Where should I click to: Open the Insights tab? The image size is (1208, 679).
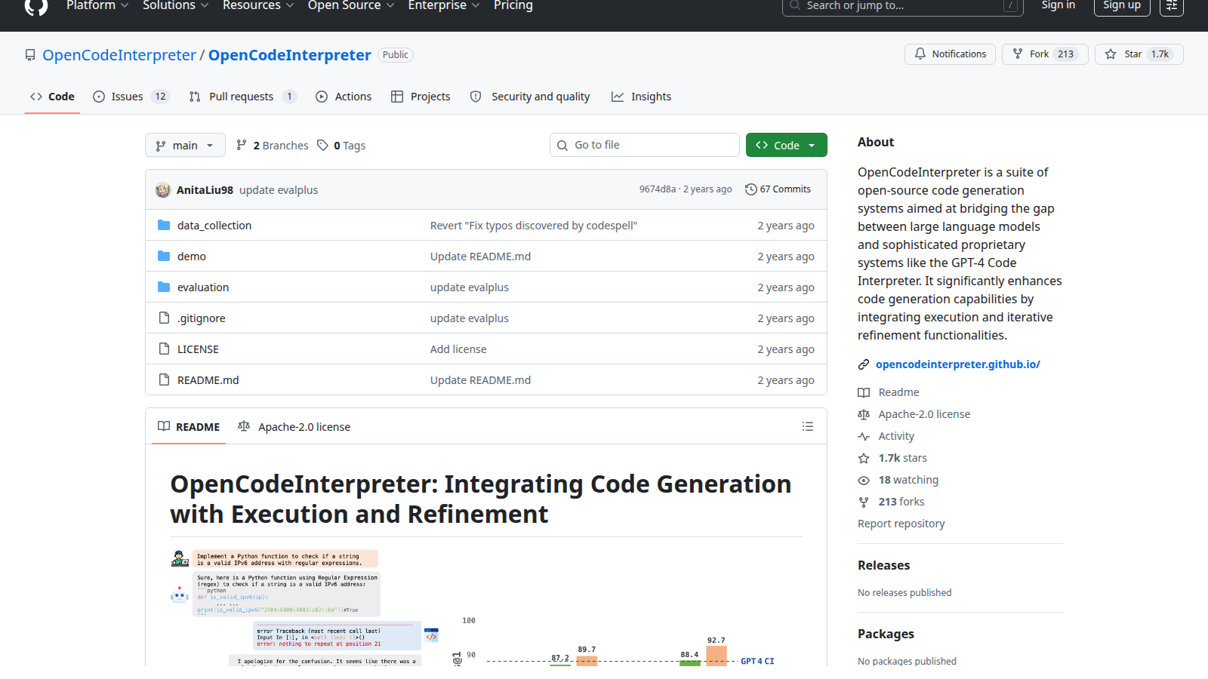(641, 97)
